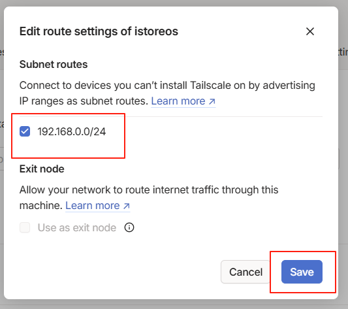Screen dimensions: 348x309
Task: Click the Subnet routes heading
Action: pyautogui.click(x=54, y=65)
